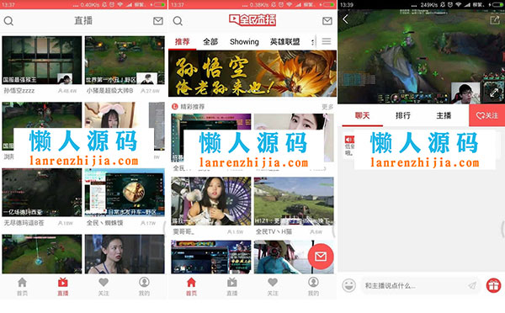
Task: Select the 排行 tab
Action: [x=403, y=115]
